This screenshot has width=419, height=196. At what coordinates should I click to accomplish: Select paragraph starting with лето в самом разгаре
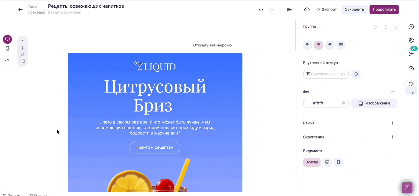[x=155, y=127]
